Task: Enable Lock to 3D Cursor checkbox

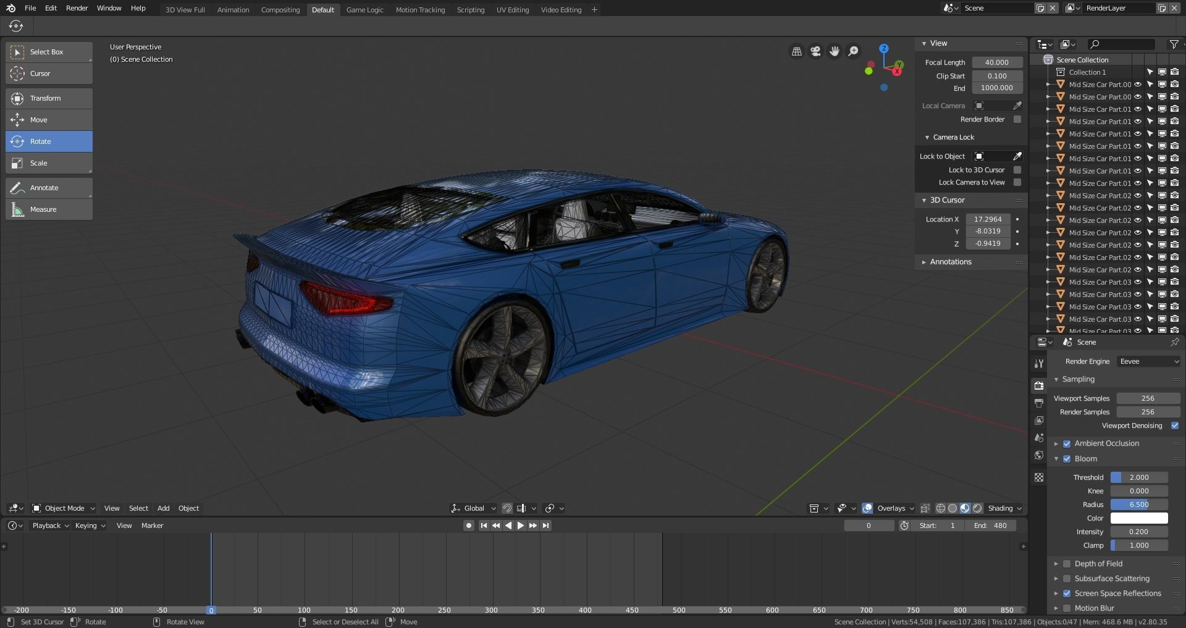Action: pos(1017,170)
